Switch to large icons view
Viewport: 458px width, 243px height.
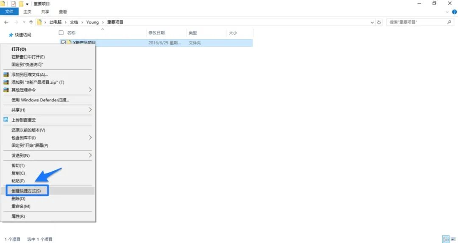(x=453, y=239)
